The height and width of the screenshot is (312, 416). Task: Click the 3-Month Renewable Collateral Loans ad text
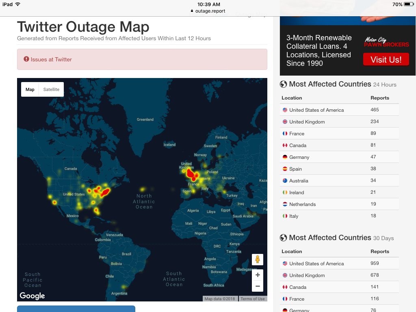pos(319,50)
